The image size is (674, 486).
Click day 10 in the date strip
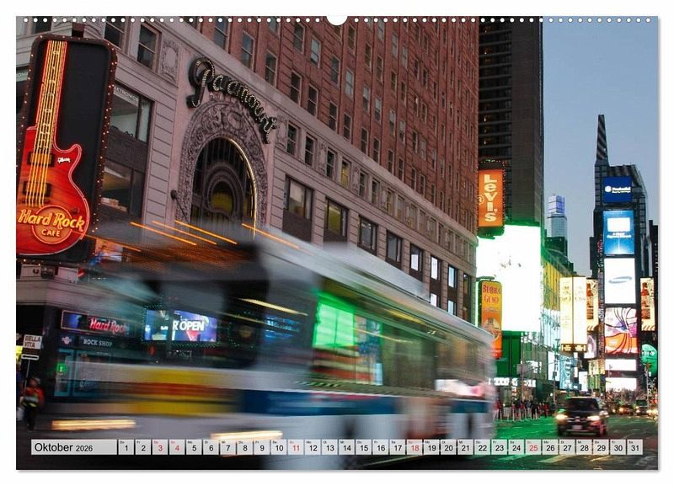pyautogui.click(x=279, y=447)
